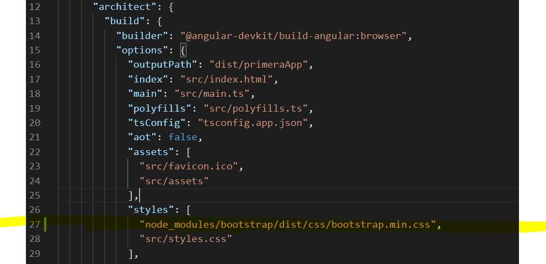Image resolution: width=546 pixels, height=264 pixels.
Task: Click the green change marker beside line 27
Action: coord(46,224)
